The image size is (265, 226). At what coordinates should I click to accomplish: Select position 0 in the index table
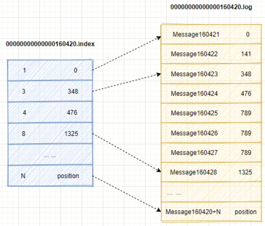76,70
